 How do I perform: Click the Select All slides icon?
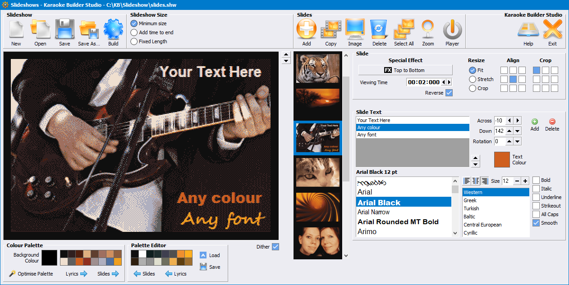coord(404,30)
